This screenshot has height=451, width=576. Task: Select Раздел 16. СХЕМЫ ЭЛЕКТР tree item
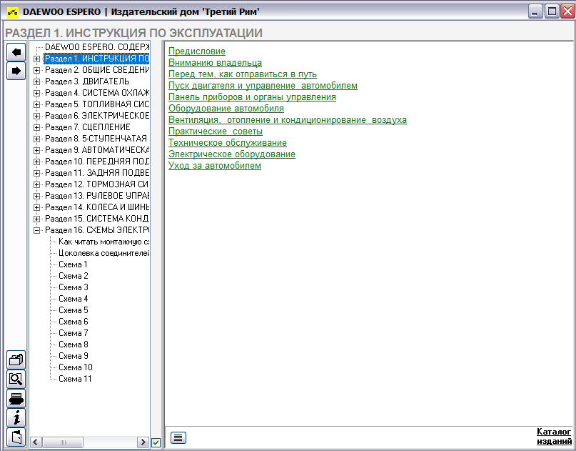pos(97,230)
